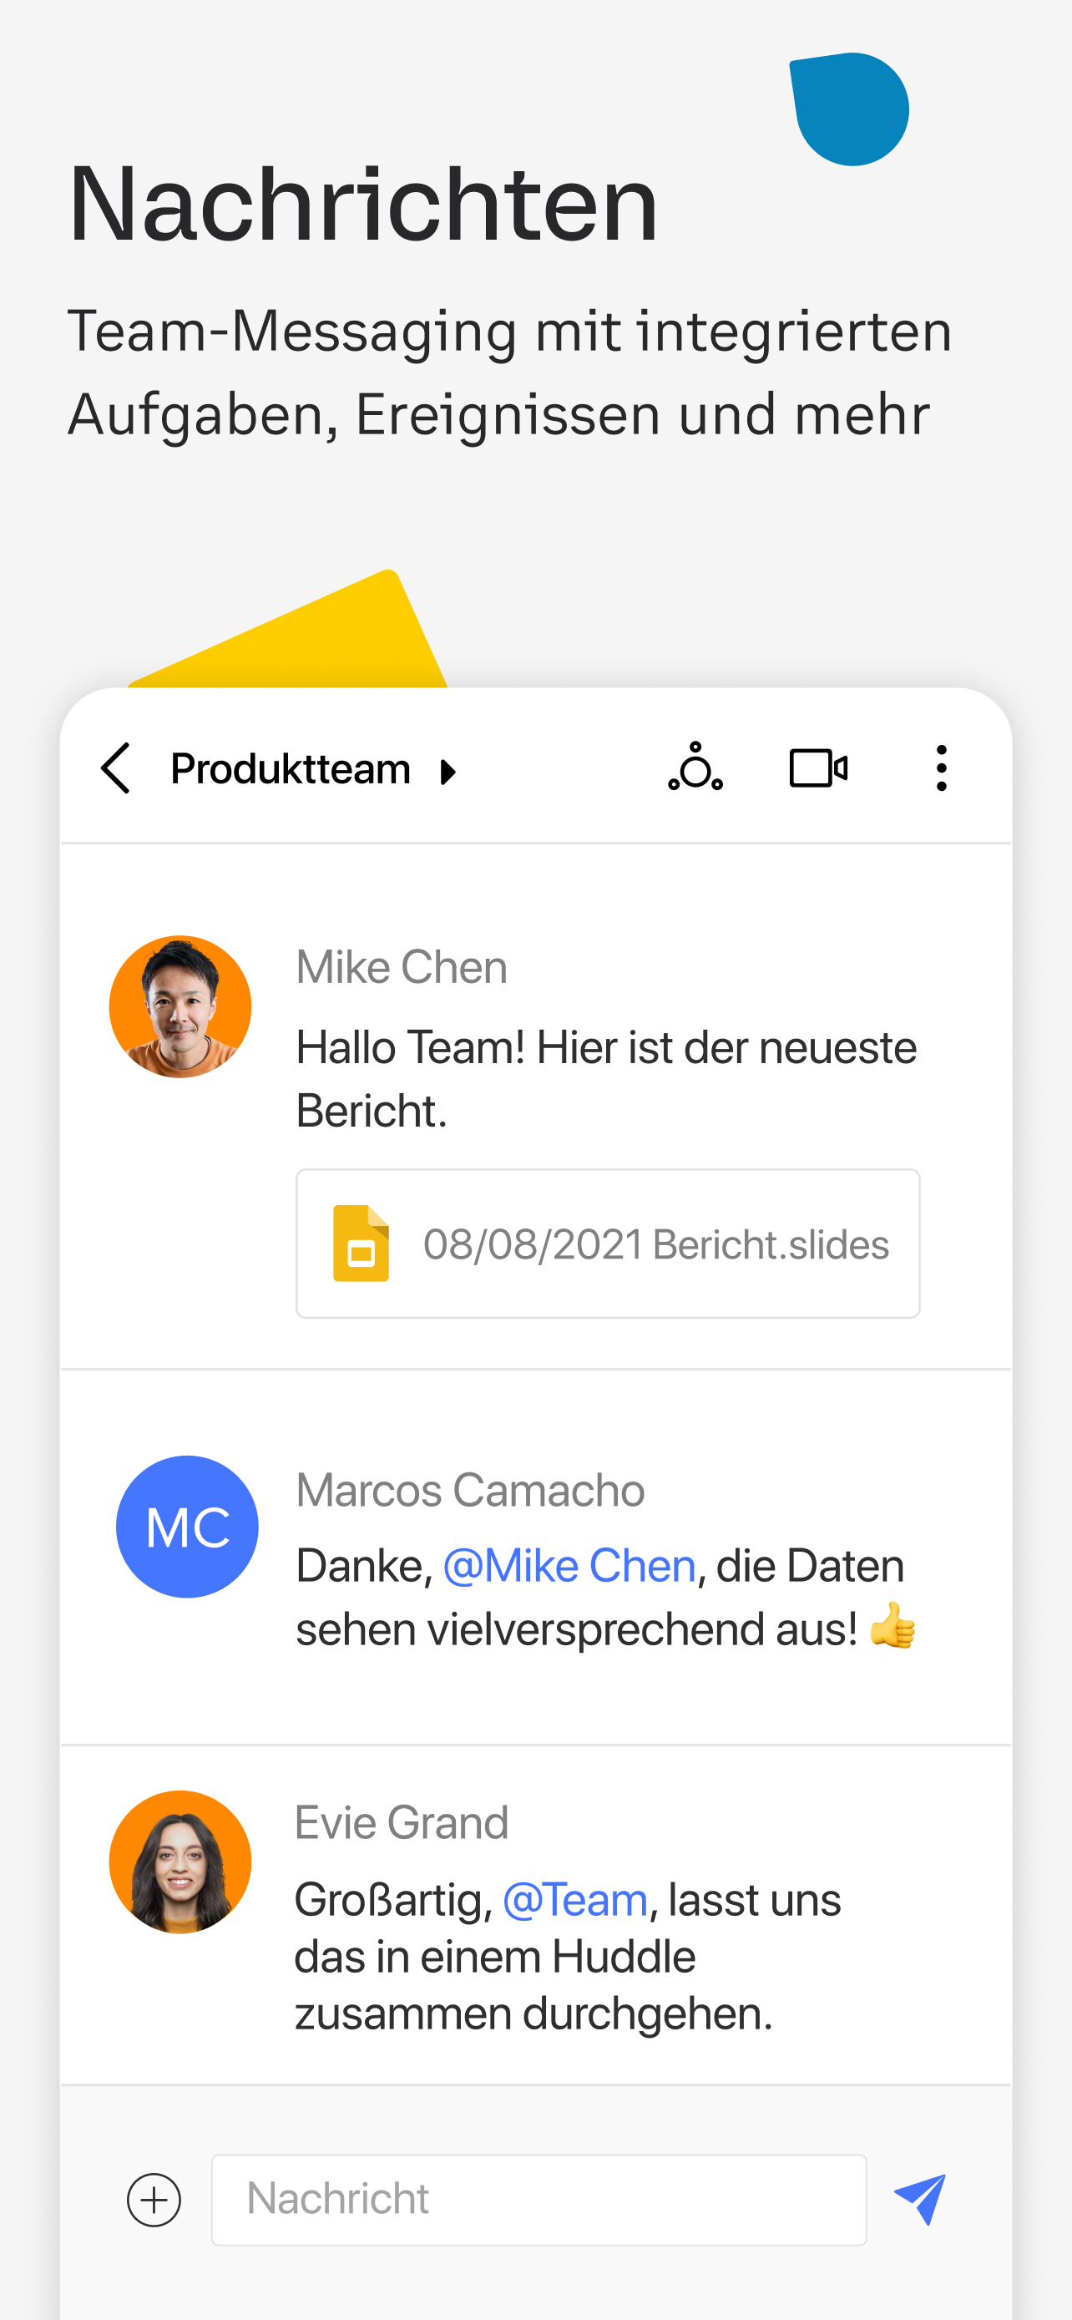Tap message 'das in einem Huddle zusammen durchgehen.'
The width and height of the screenshot is (1072, 2320).
533,1985
